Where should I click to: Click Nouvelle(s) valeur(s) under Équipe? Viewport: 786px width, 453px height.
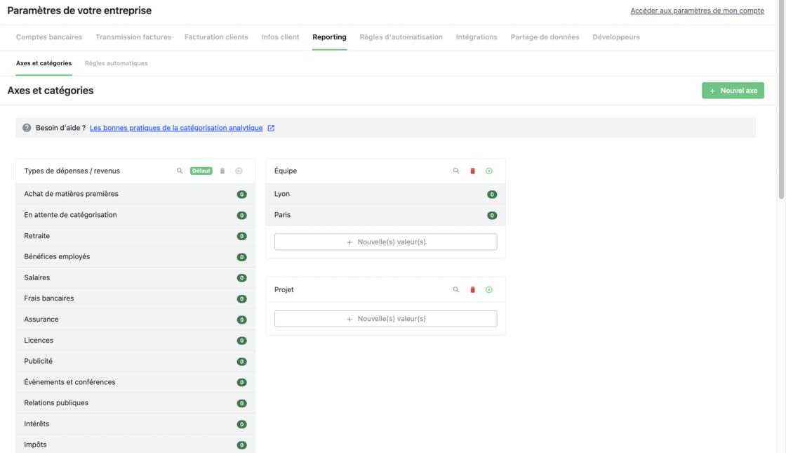coord(385,242)
